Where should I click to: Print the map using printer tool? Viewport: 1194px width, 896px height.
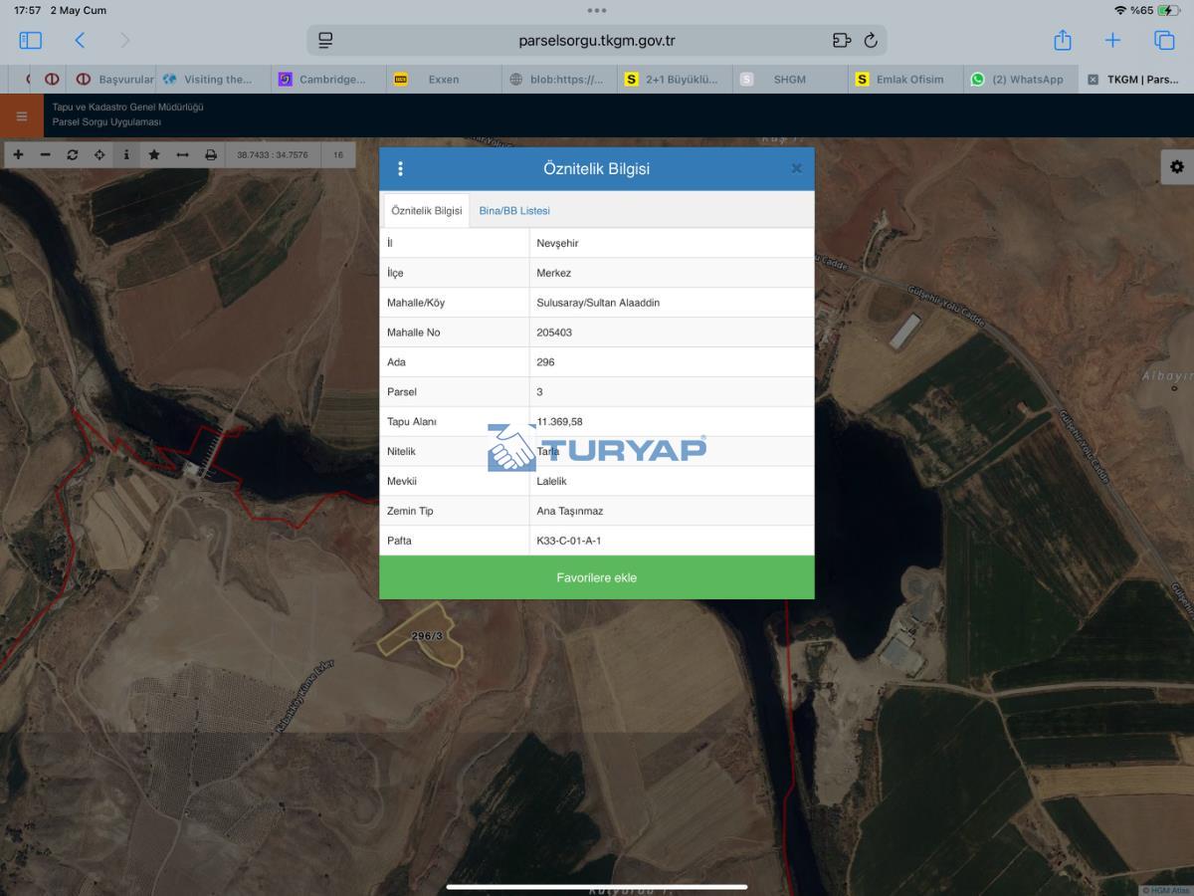click(210, 154)
